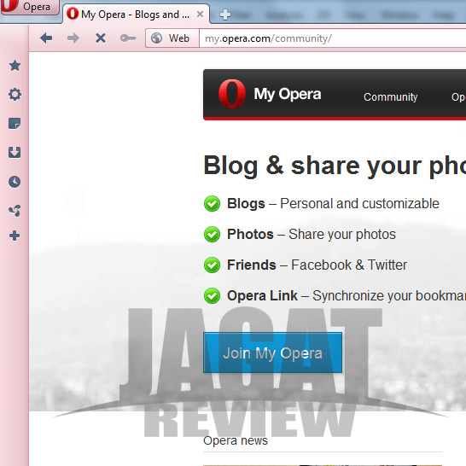Click the Web site info badge

pos(172,38)
